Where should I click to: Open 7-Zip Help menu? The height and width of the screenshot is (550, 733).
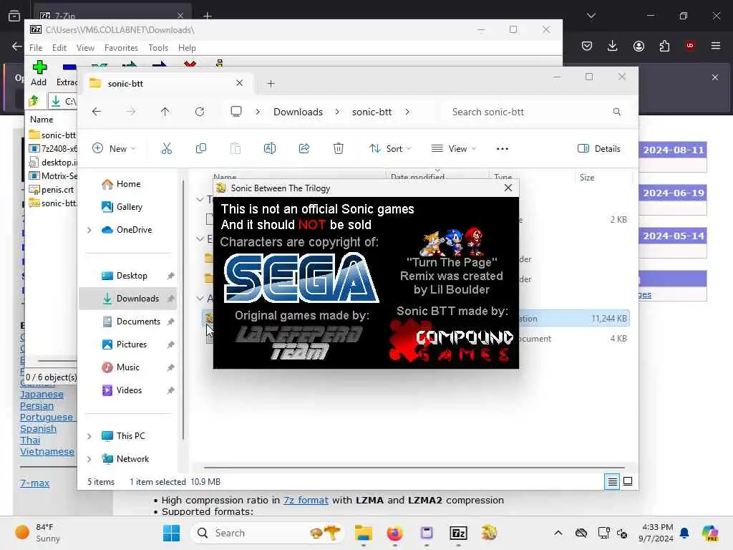187,48
